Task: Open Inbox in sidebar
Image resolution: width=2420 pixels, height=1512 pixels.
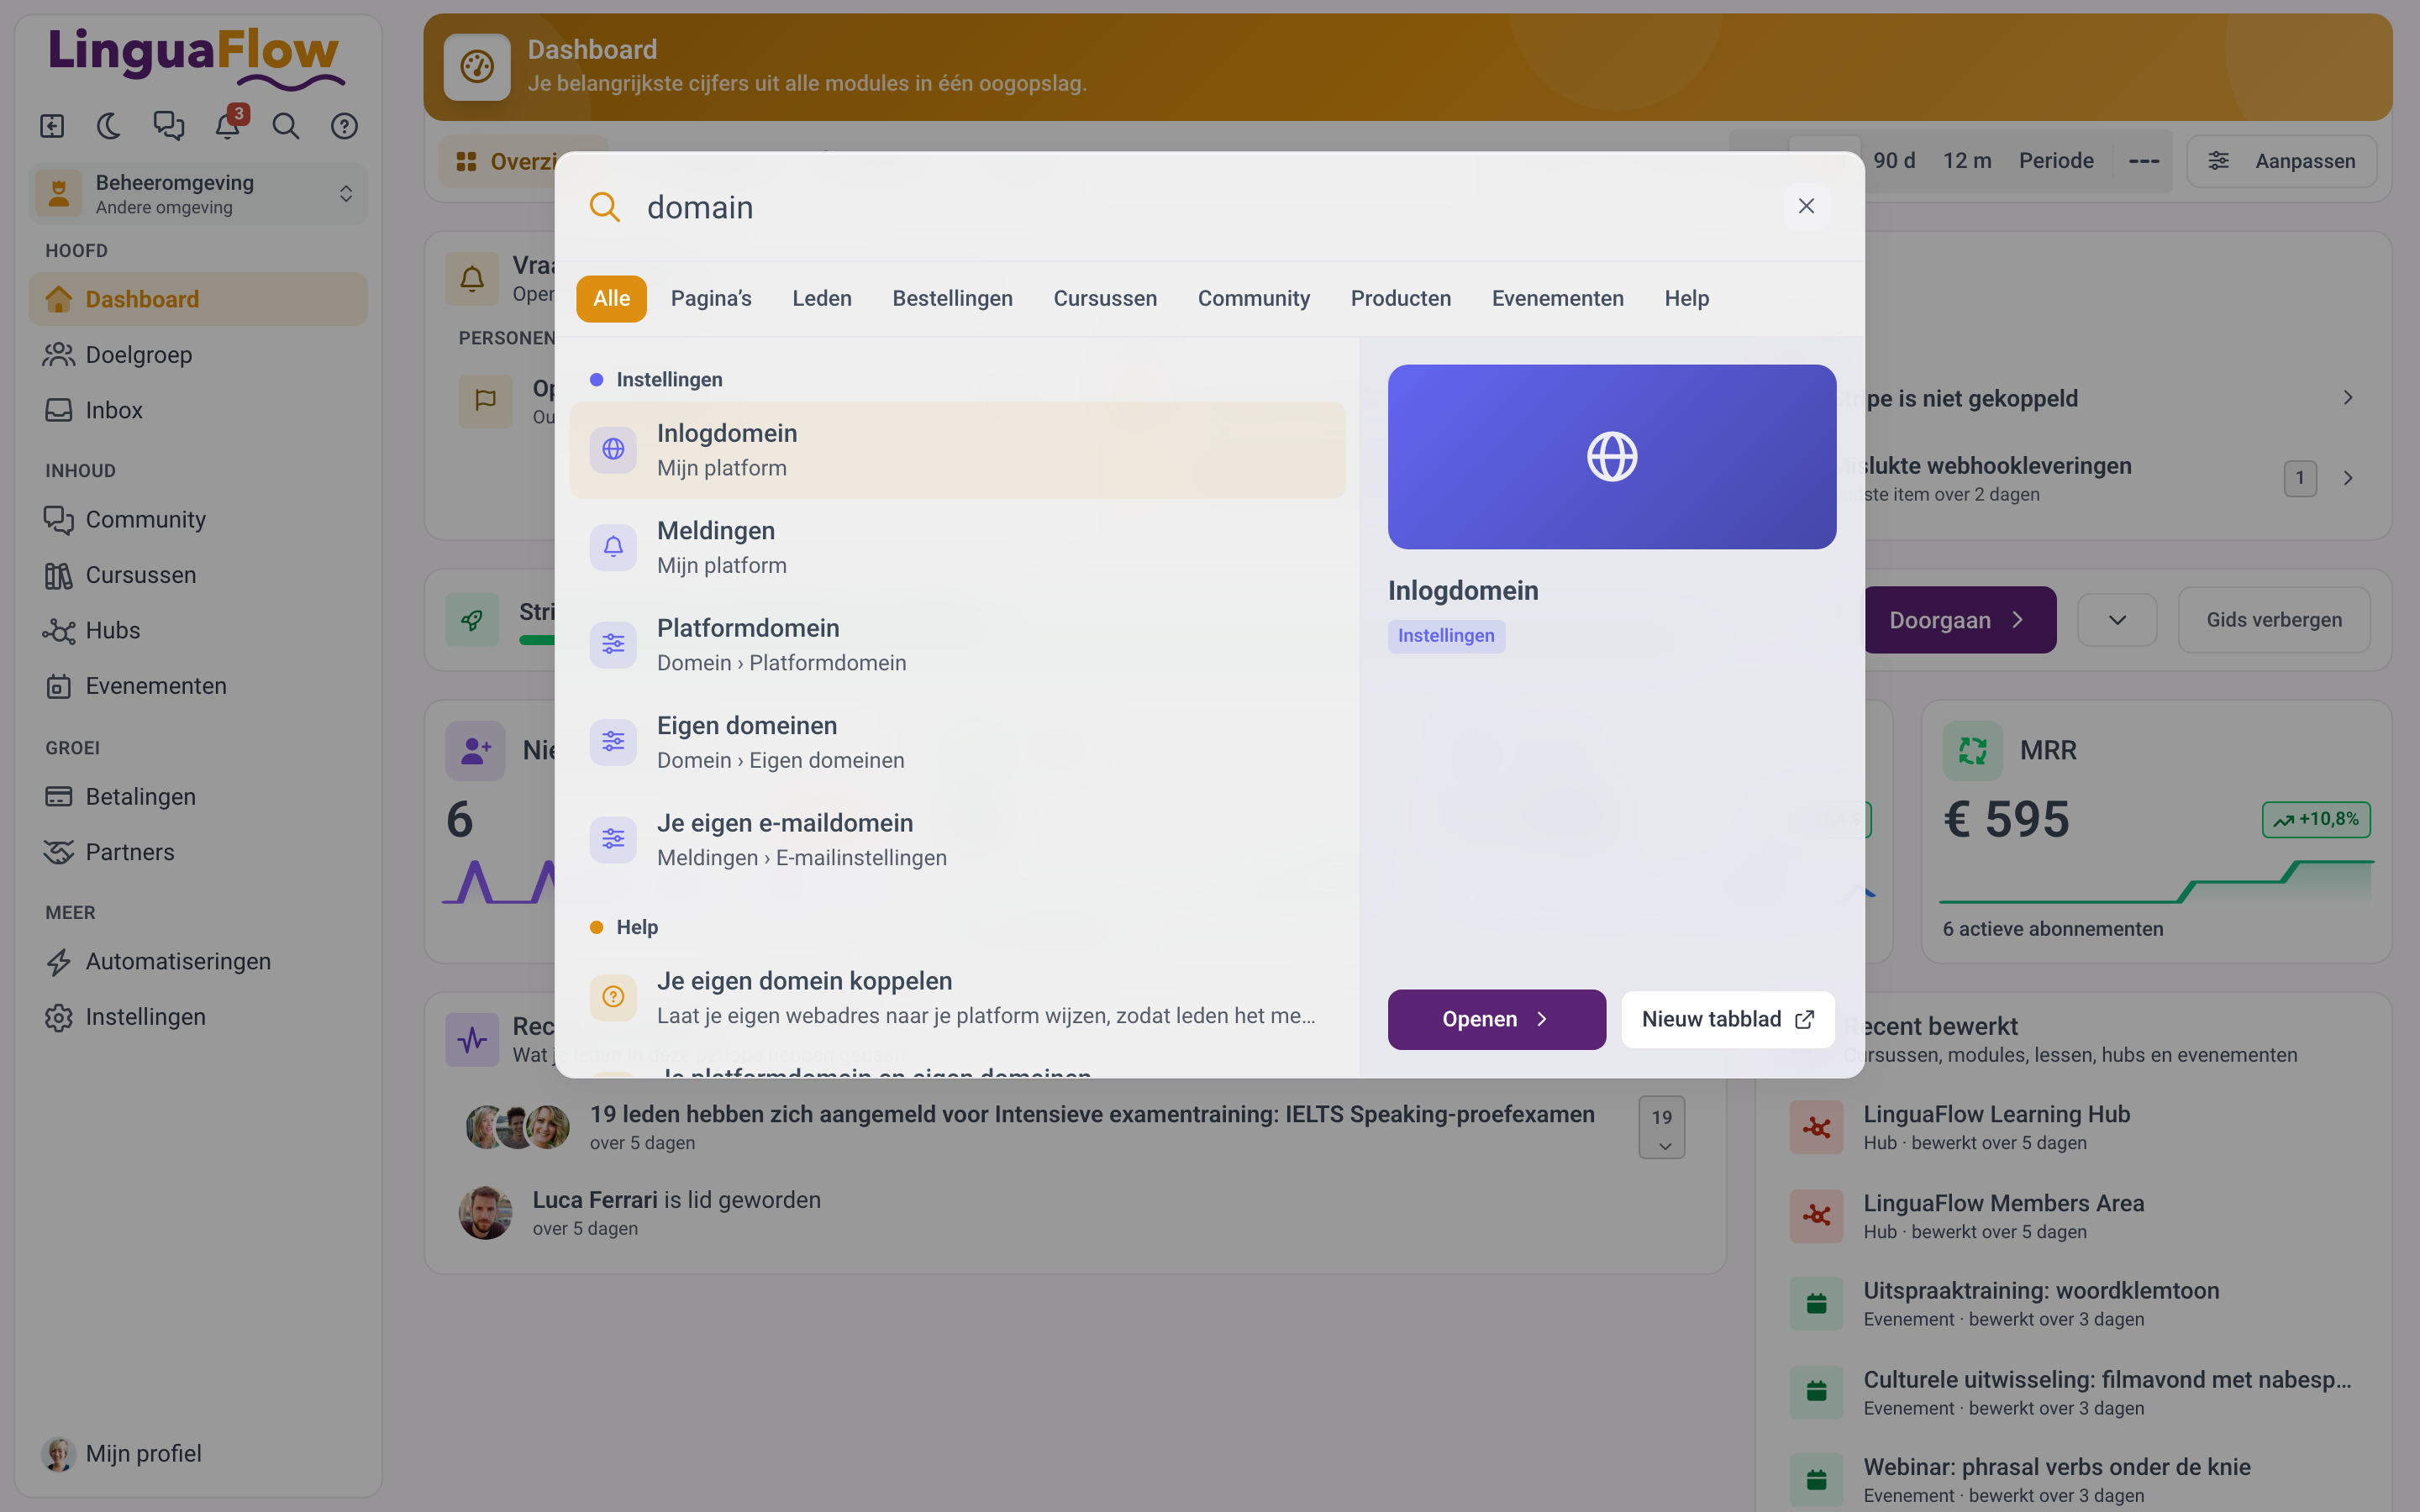Action: pos(198,410)
